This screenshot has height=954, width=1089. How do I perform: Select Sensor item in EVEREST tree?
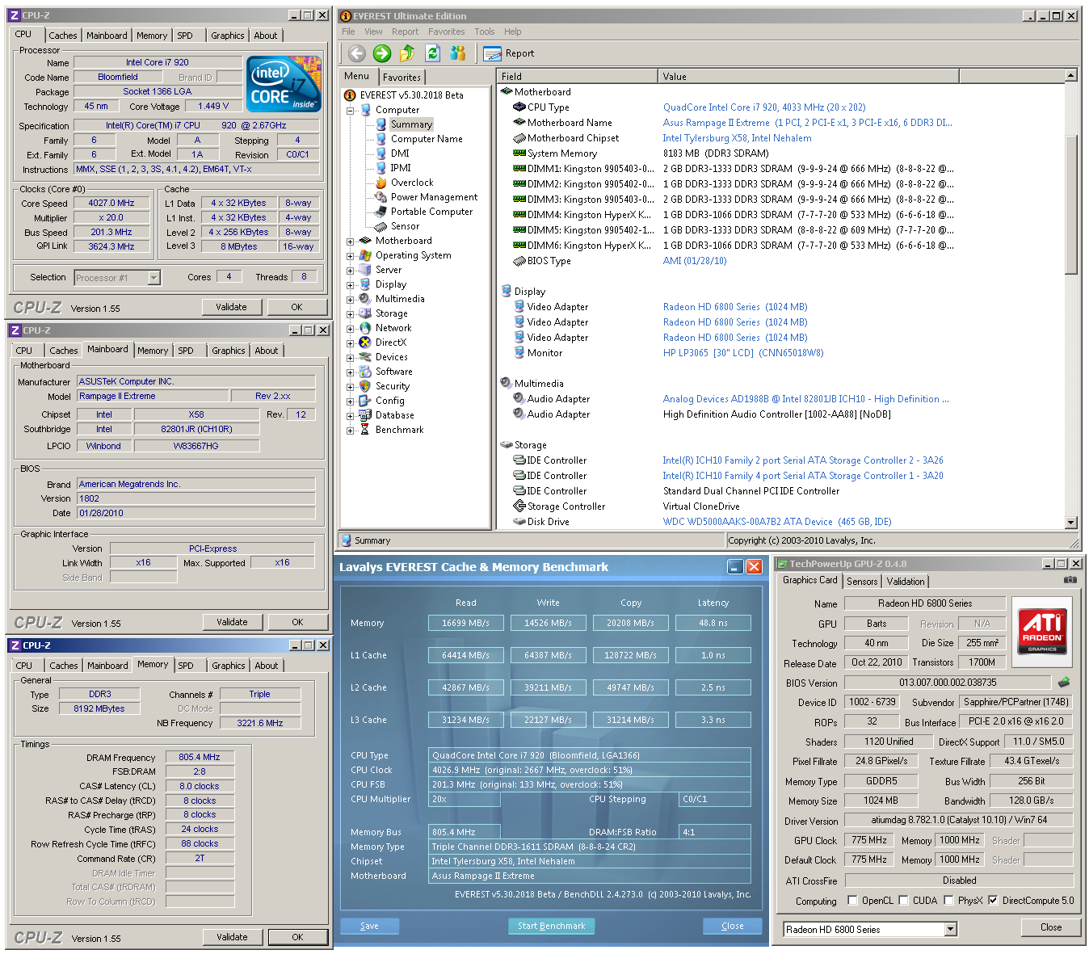(405, 226)
